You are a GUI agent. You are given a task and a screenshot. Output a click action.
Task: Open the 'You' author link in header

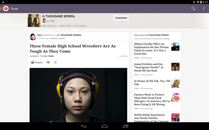(53, 21)
